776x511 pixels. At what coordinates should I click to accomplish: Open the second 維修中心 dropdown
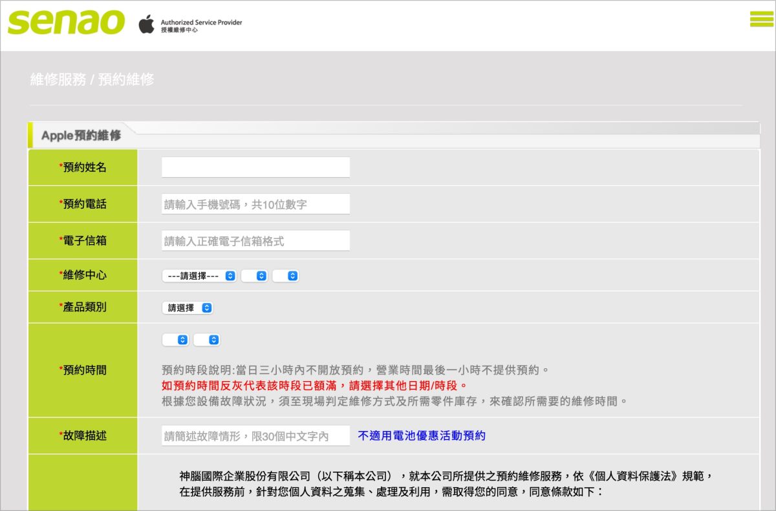coord(254,276)
